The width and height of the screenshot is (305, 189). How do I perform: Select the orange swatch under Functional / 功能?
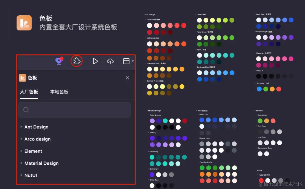click(272, 89)
